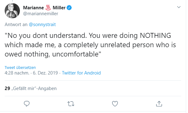Click the blue verified badge
Viewport: 188px width, 113px height.
(x=69, y=8)
